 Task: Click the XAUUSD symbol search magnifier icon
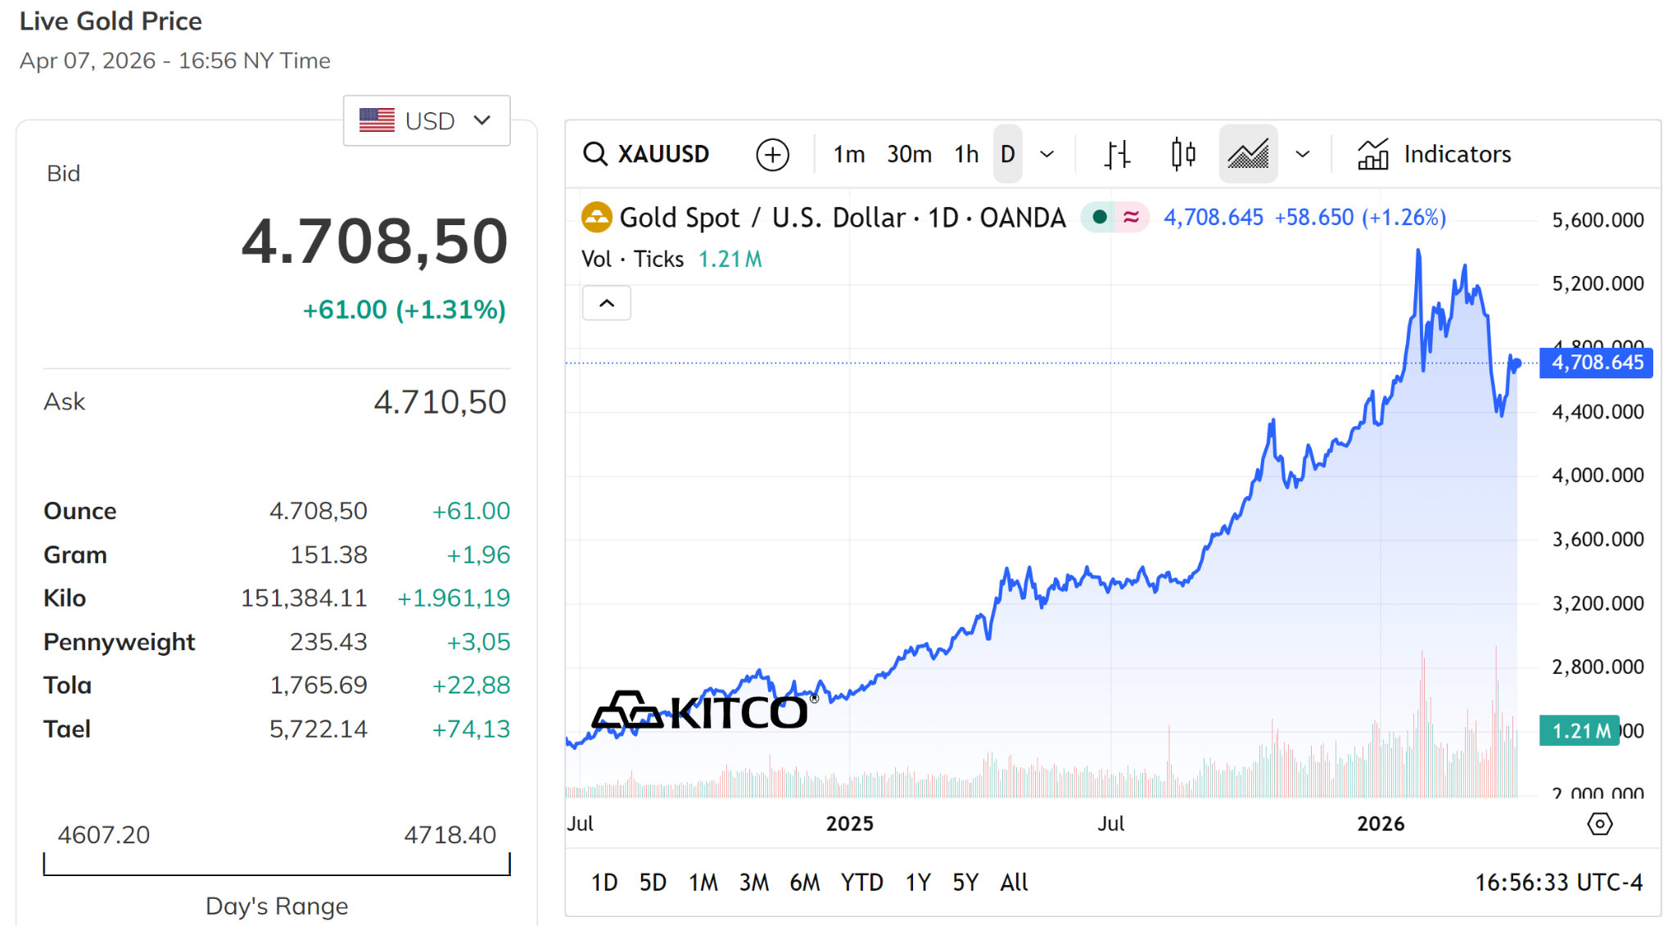tap(595, 154)
